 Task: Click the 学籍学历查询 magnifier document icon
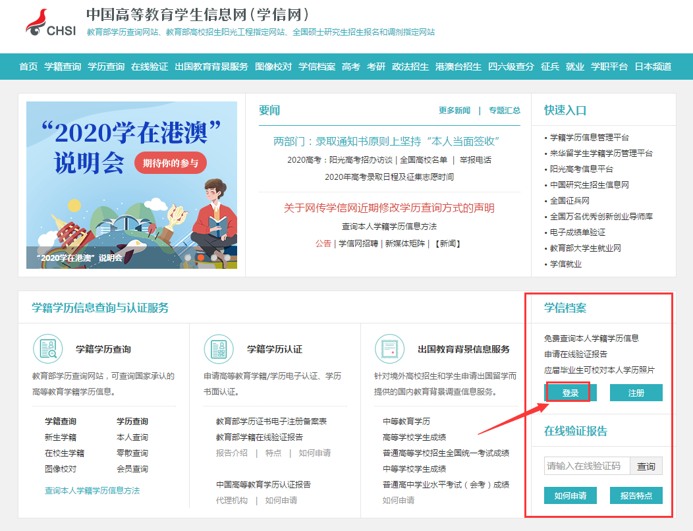(47, 349)
